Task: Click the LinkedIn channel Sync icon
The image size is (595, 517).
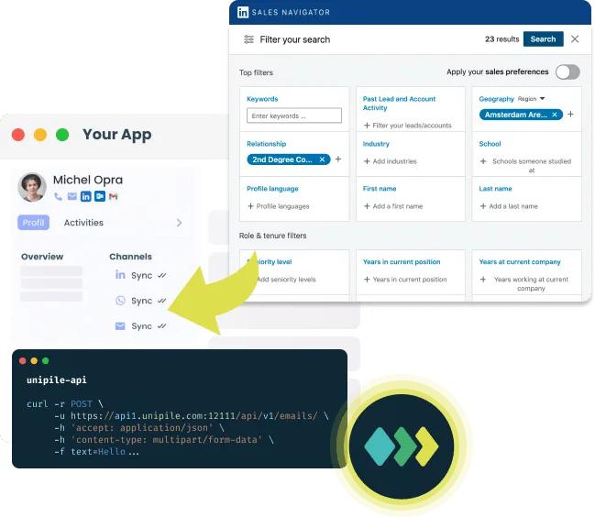Action: pos(120,275)
